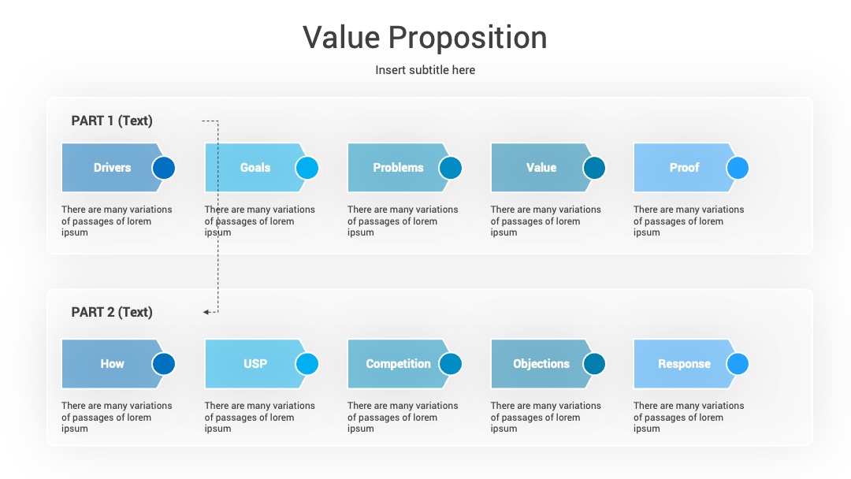Click the Drivers arrow label
This screenshot has width=851, height=479.
pos(113,168)
